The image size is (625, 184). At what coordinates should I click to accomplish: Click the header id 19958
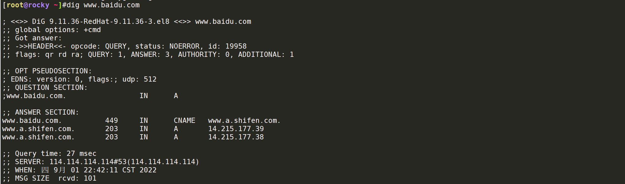tap(227, 46)
